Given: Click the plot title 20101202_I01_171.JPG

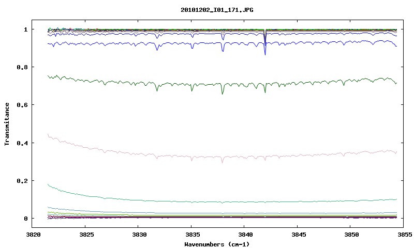Looking at the screenshot, I should [217, 10].
